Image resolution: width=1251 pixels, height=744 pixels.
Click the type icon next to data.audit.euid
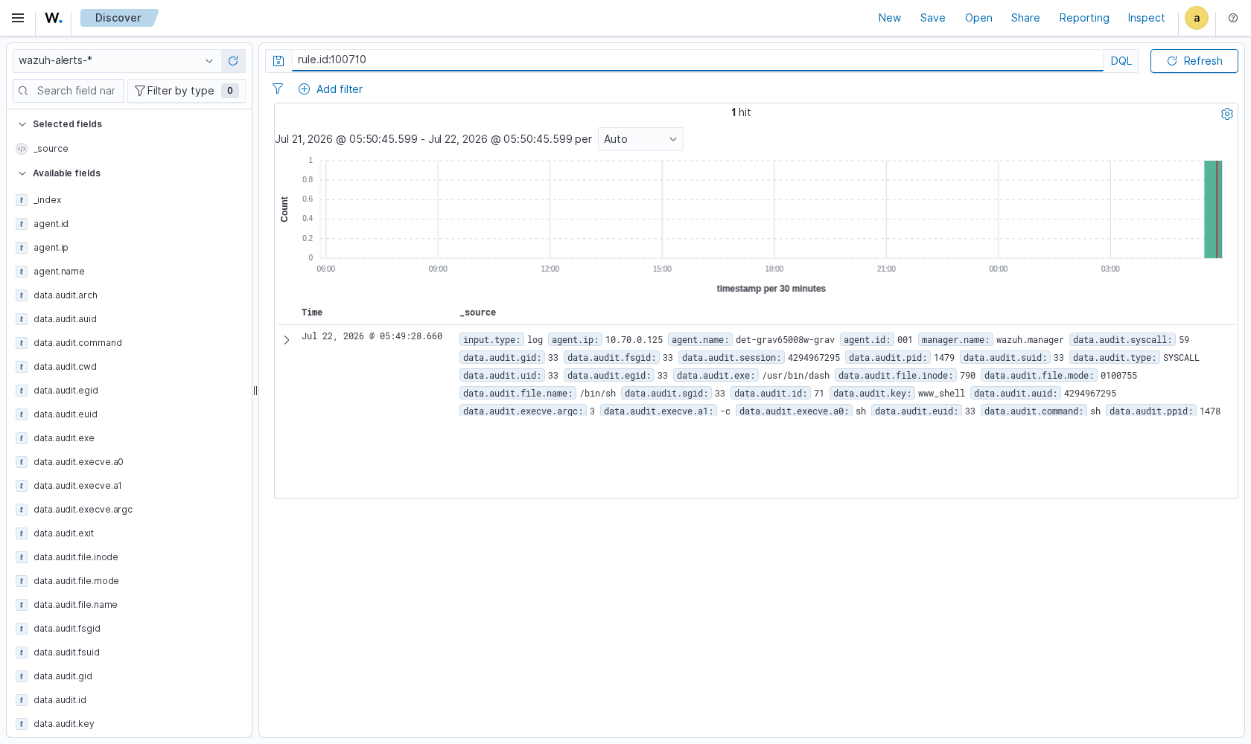(x=22, y=414)
